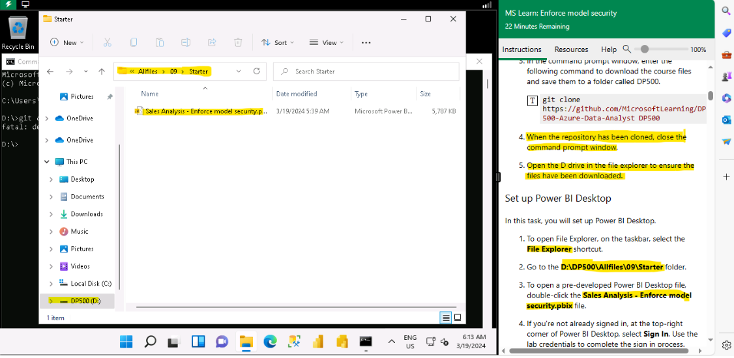Expand the Downloads tree node
734x358 pixels.
pyautogui.click(x=51, y=214)
